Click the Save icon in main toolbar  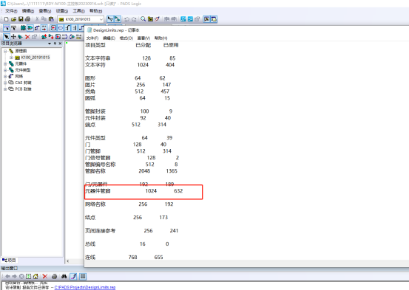21,19
